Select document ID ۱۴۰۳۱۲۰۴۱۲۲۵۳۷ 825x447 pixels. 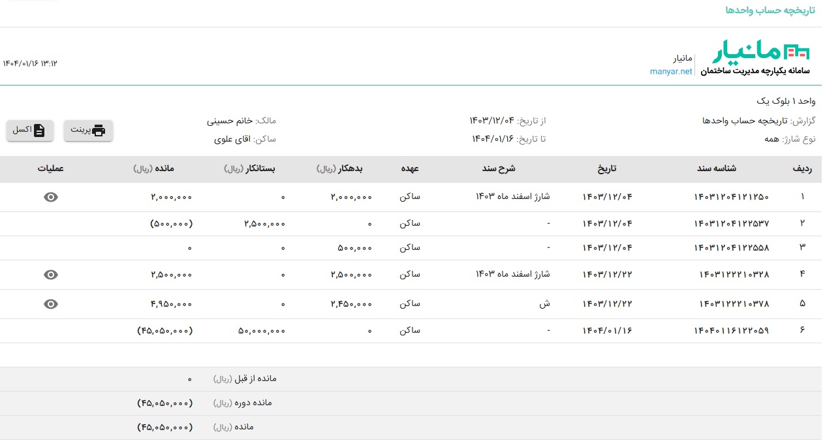pyautogui.click(x=732, y=224)
